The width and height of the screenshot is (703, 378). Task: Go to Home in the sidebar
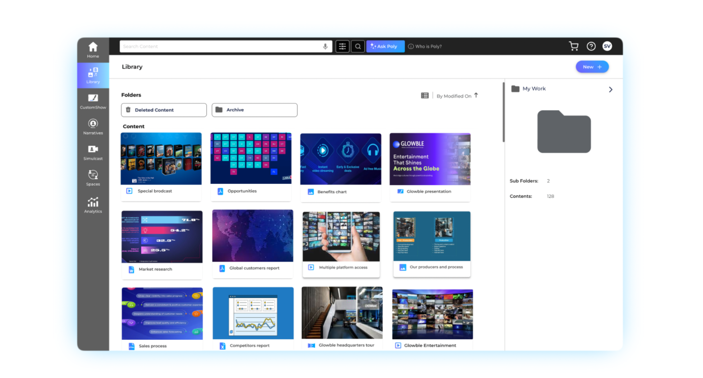click(93, 50)
